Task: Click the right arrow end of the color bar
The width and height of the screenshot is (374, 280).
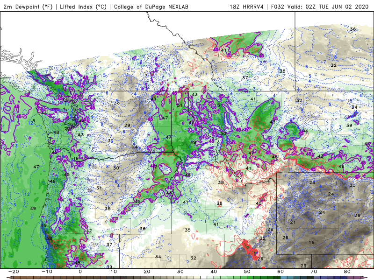Action: (x=365, y=278)
